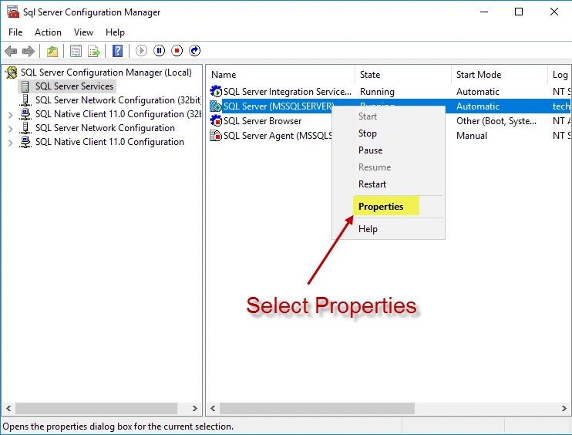The image size is (572, 435).
Task: Expand the last SQL Native Client 11.0 Configuration
Action: coord(11,143)
